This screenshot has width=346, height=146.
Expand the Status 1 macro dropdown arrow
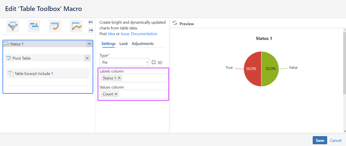89,44
